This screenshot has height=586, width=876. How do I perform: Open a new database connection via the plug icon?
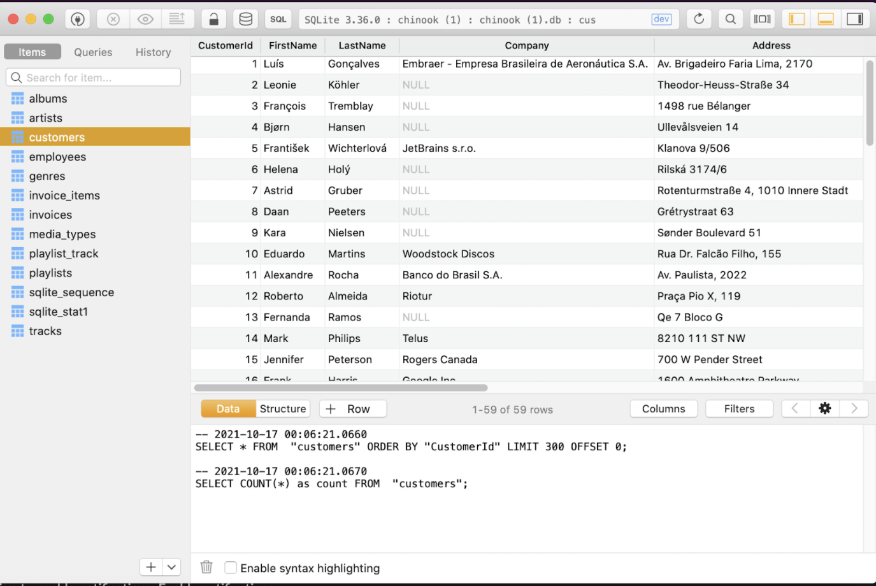coord(78,19)
